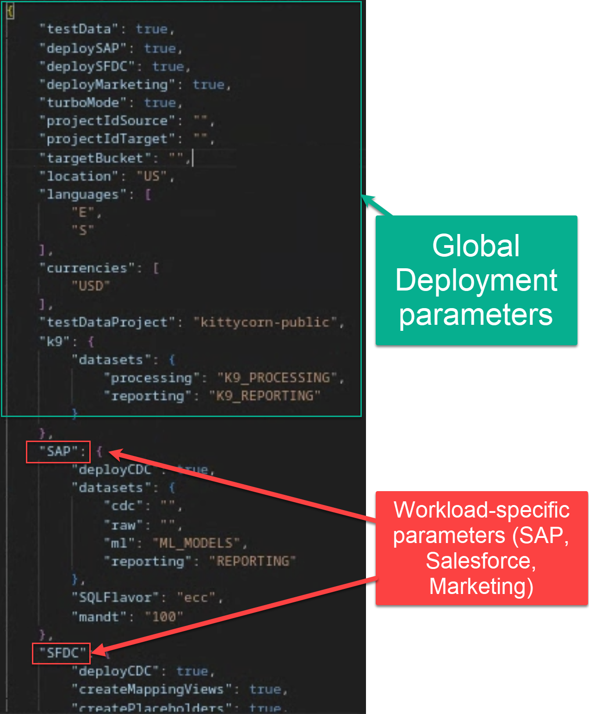Select the "ML_MODELS" value
This screenshot has width=589, height=714.
196,543
